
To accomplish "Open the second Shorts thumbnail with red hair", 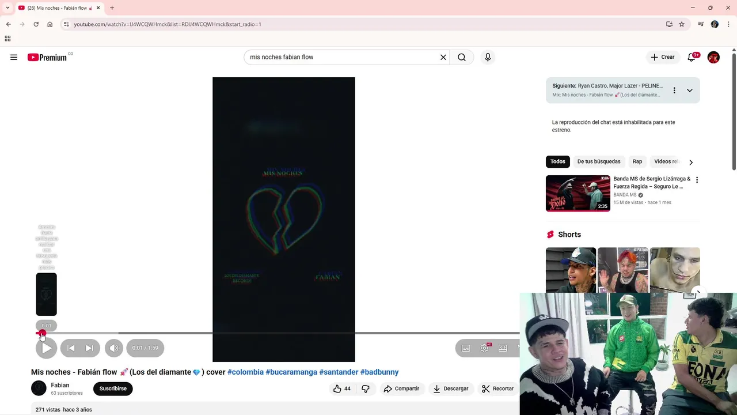I will pyautogui.click(x=623, y=270).
